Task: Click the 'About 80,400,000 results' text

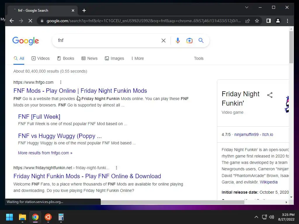Action: (50, 71)
